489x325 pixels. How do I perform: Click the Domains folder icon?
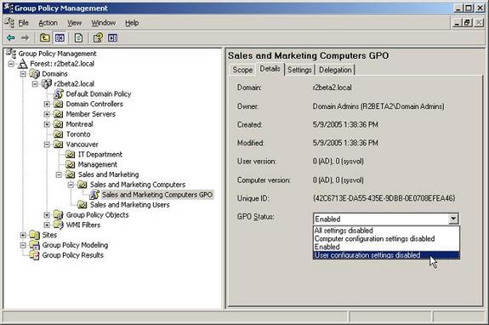35,74
